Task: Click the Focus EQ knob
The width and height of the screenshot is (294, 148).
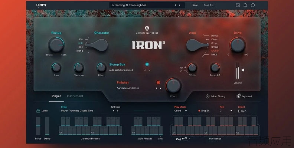Action: (215, 67)
